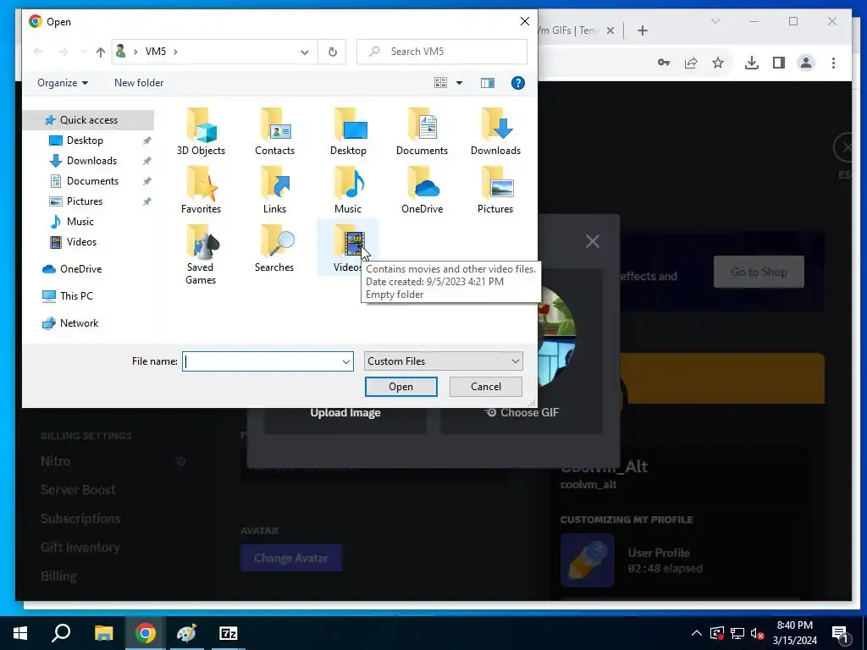
Task: Select OneDrive in navigation sidebar
Action: point(80,269)
